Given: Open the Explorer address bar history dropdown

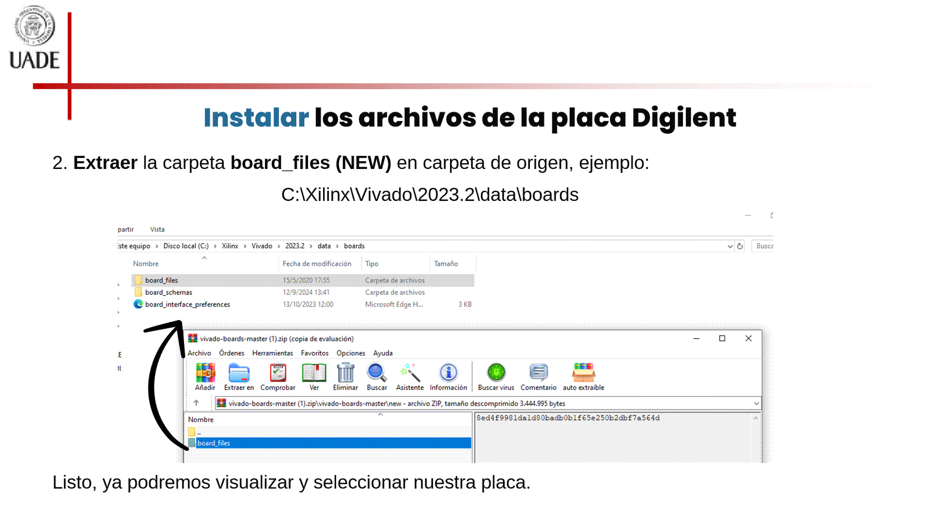Looking at the screenshot, I should point(730,246).
